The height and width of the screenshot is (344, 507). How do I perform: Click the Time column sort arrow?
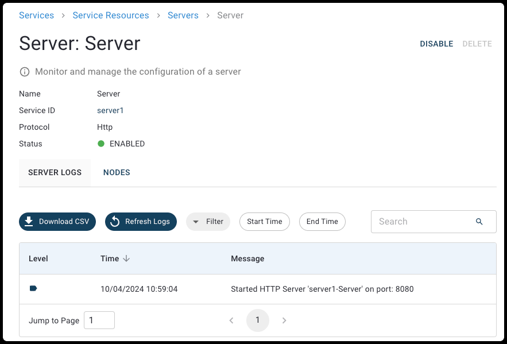tap(126, 258)
